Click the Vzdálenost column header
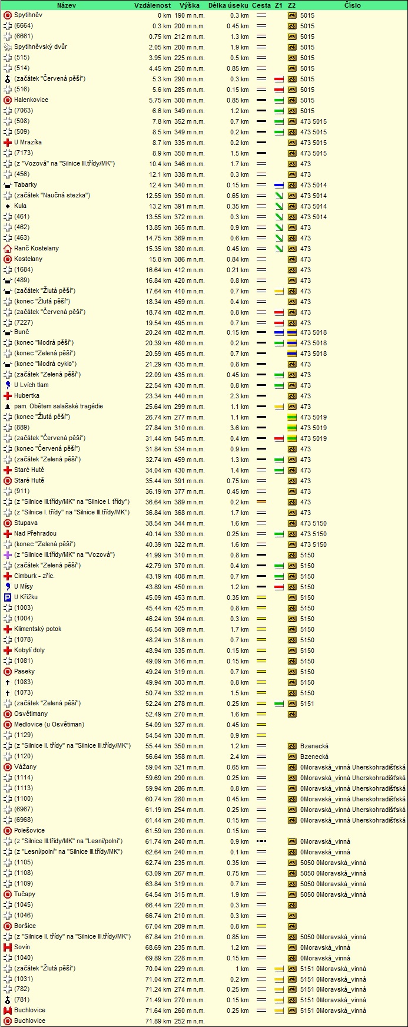 pyautogui.click(x=152, y=5)
